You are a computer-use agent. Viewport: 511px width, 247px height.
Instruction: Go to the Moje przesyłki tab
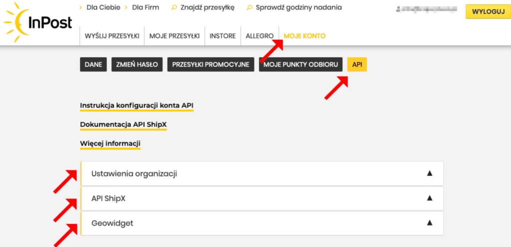coord(175,36)
